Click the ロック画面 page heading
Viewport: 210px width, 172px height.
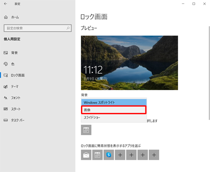click(94, 17)
